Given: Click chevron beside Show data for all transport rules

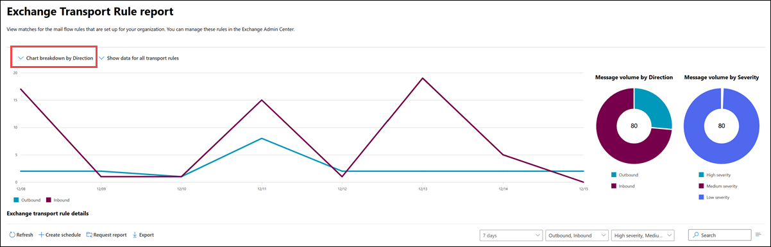Looking at the screenshot, I should coord(101,58).
